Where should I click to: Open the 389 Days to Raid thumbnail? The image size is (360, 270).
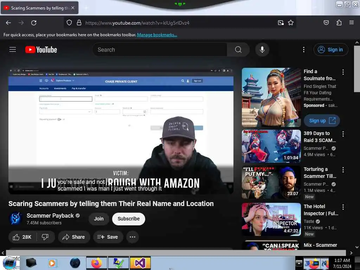[271, 146]
